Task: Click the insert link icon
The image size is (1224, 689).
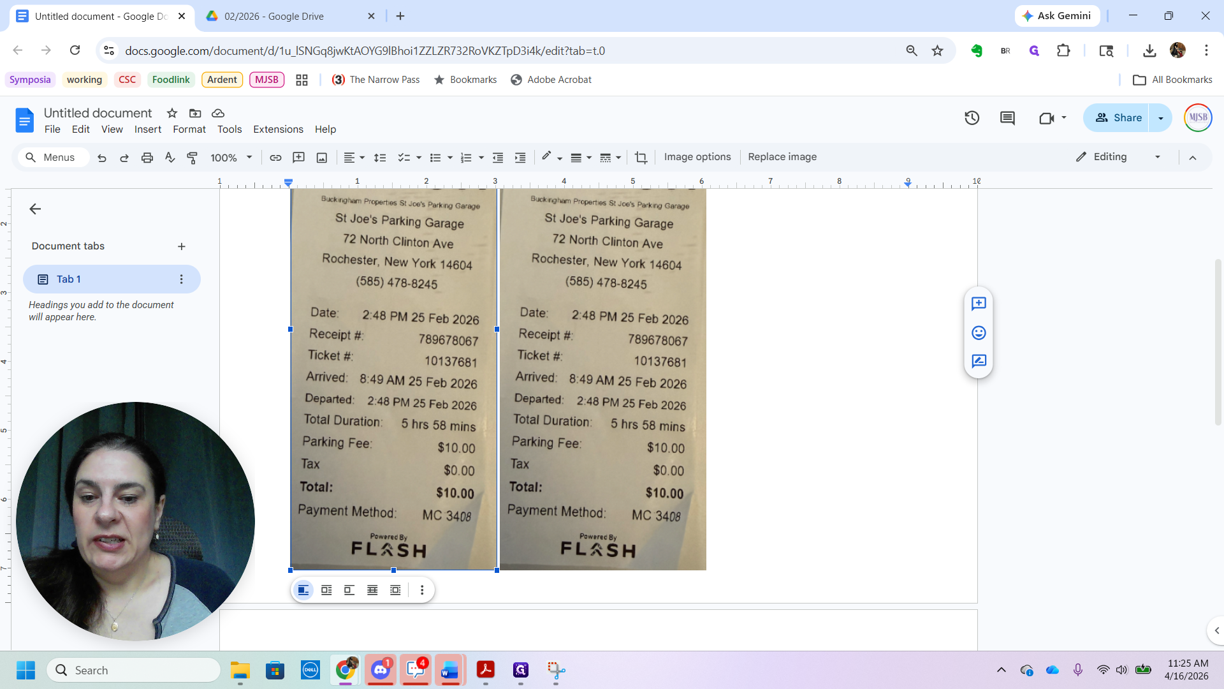Action: click(275, 158)
